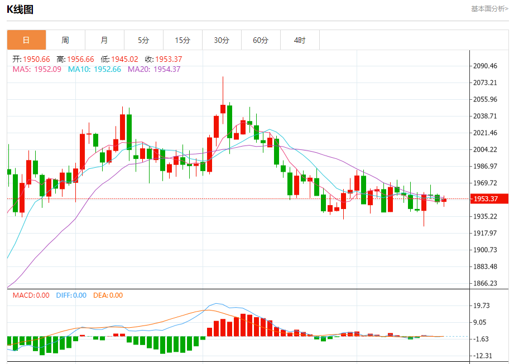The image size is (514, 364).
Task: Click the 2004.22 price axis label
Action: (x=485, y=149)
